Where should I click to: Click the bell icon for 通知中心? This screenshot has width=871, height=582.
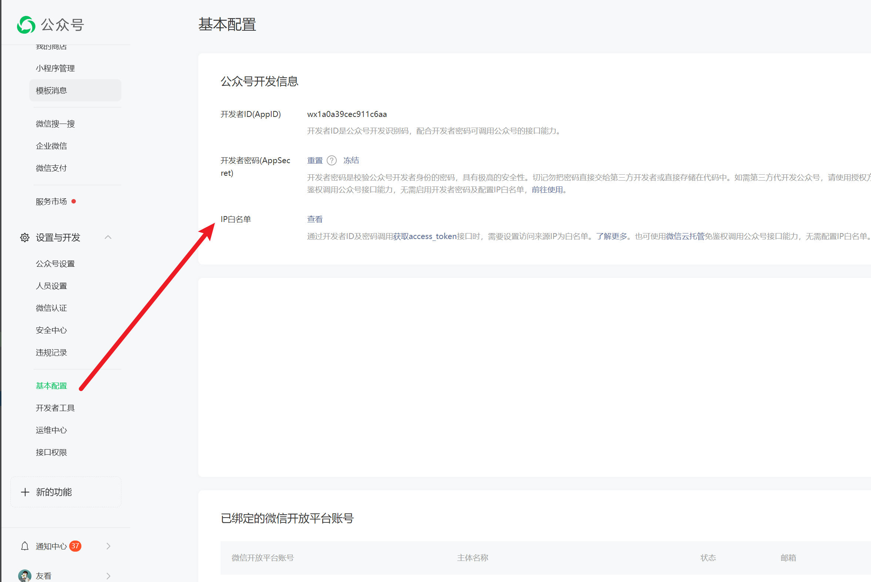coord(24,546)
